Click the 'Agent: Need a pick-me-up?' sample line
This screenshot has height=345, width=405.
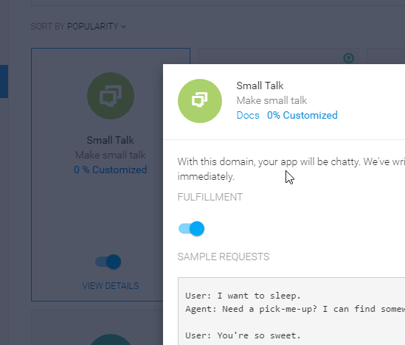pyautogui.click(x=295, y=309)
